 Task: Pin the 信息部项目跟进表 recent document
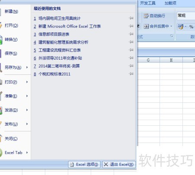point(131,34)
